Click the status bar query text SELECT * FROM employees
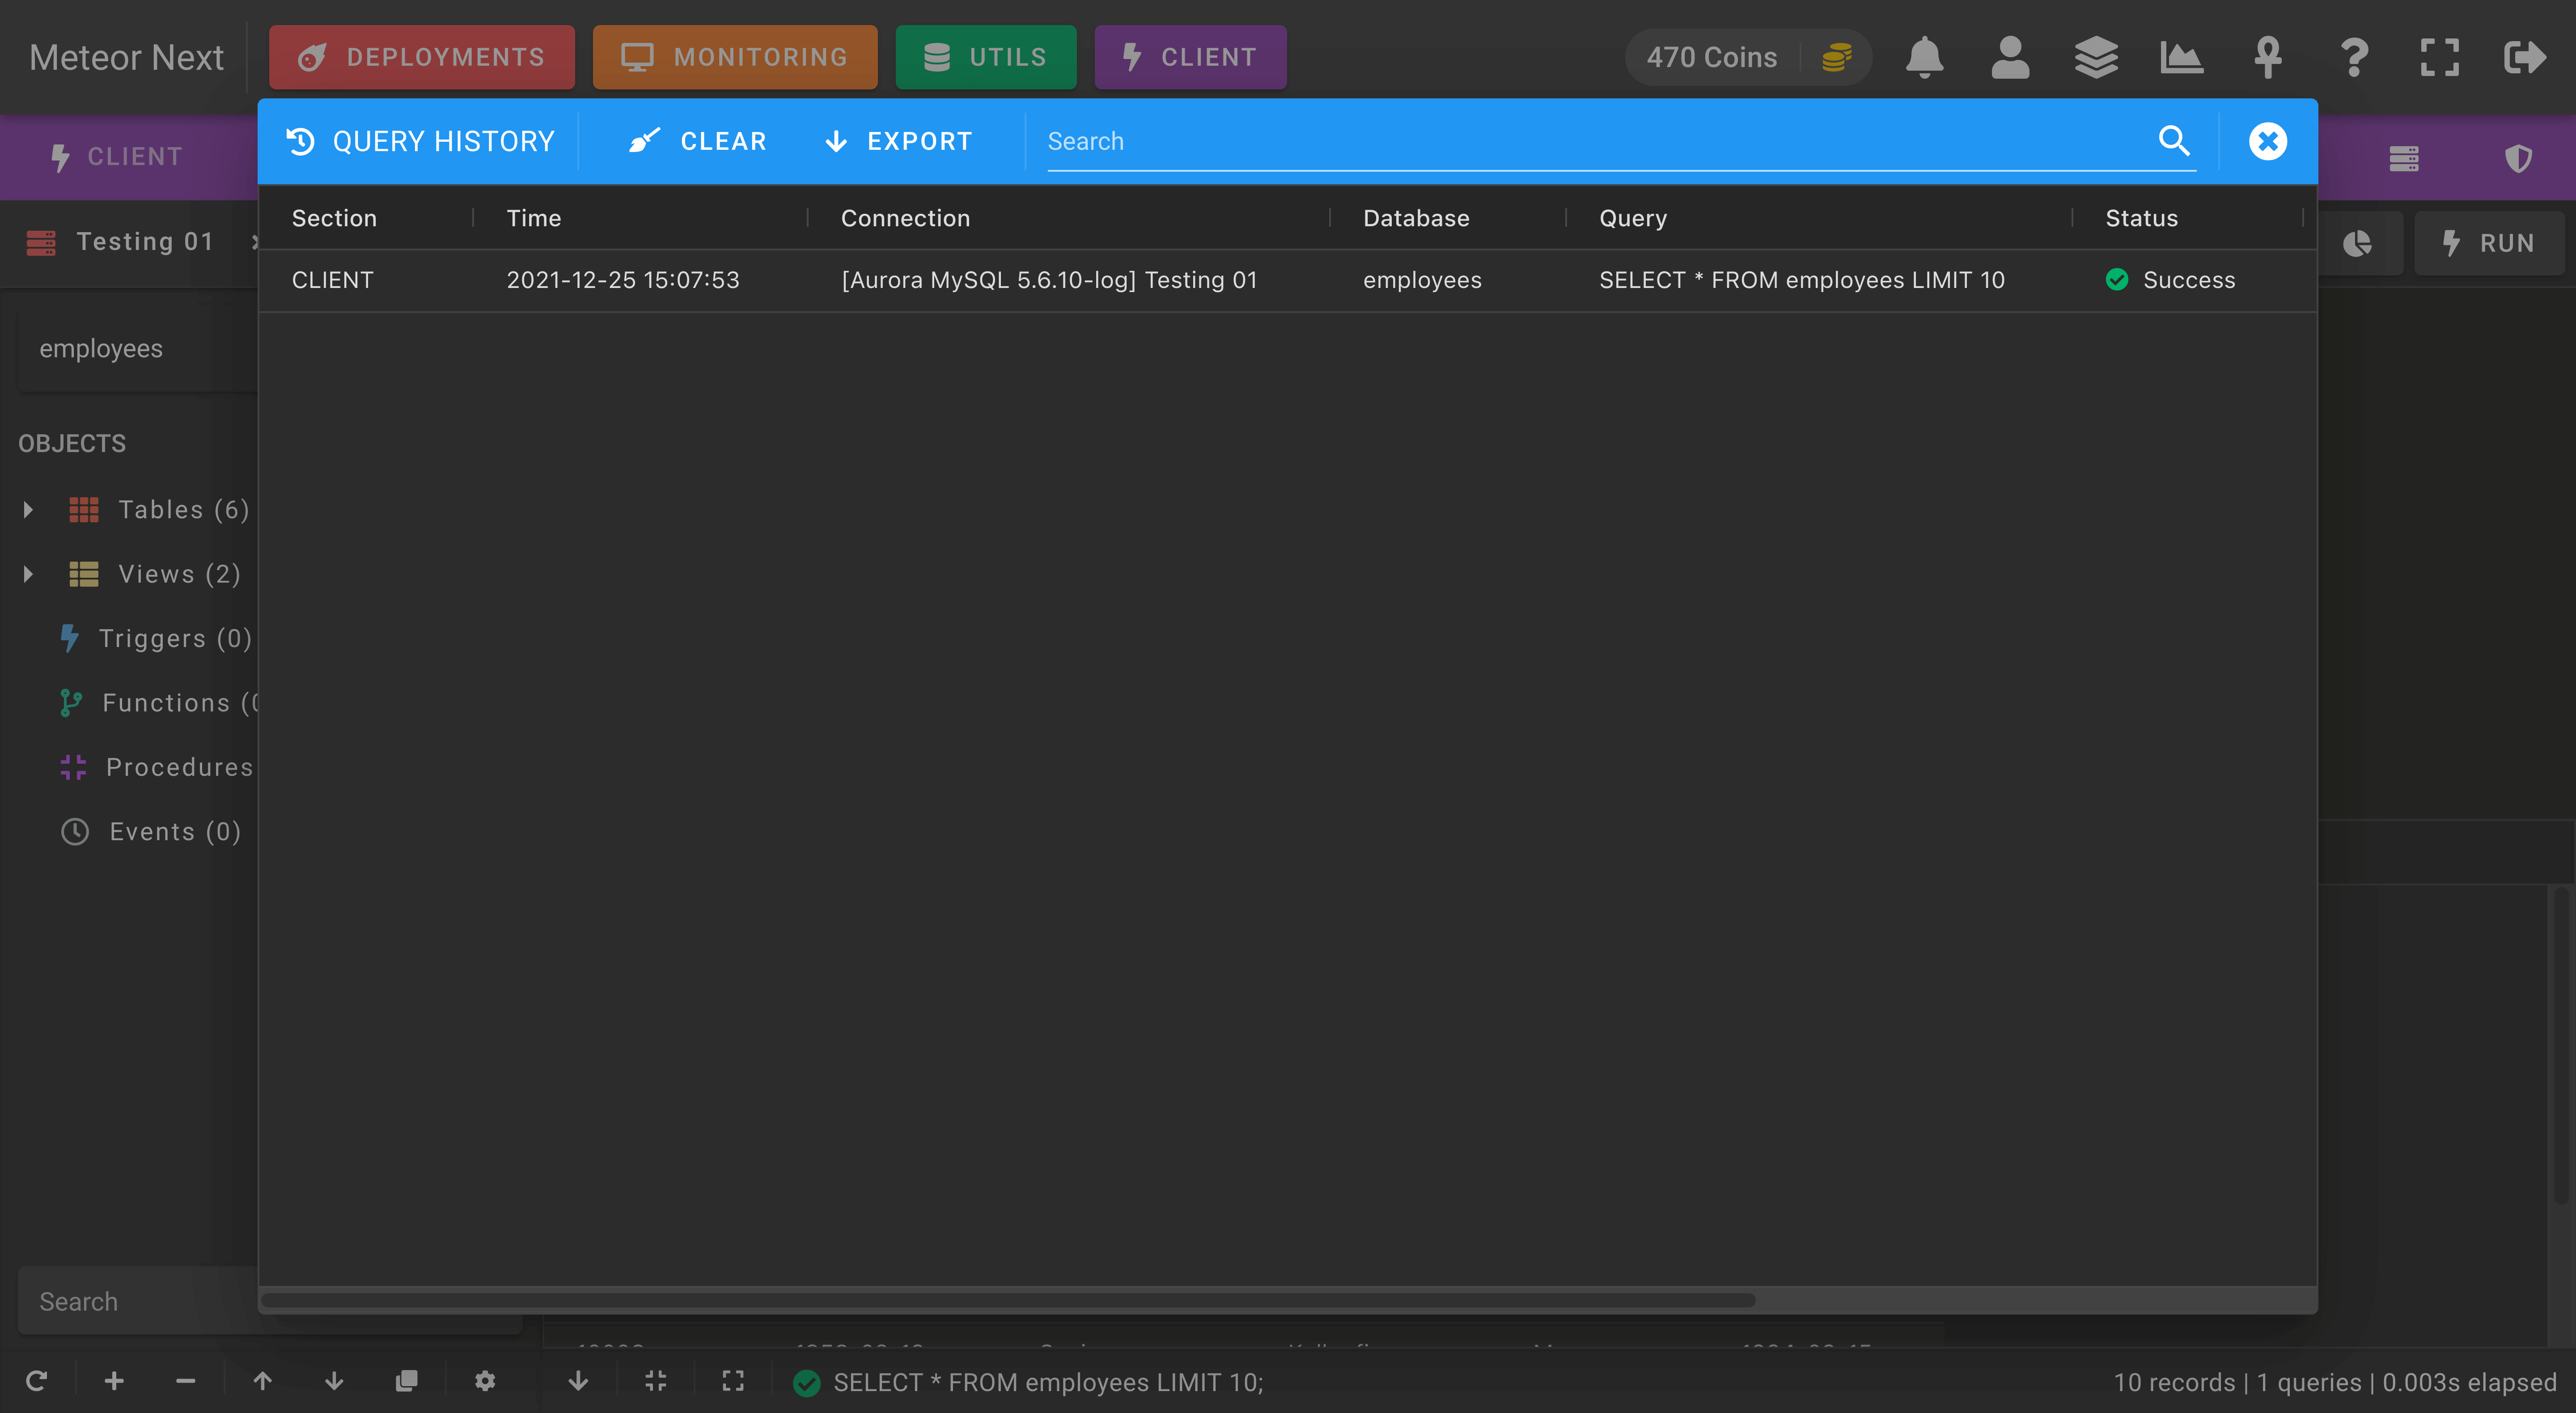This screenshot has height=1413, width=2576. coord(1049,1382)
